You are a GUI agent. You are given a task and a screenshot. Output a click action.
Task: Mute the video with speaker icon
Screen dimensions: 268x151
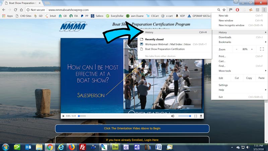point(173,116)
